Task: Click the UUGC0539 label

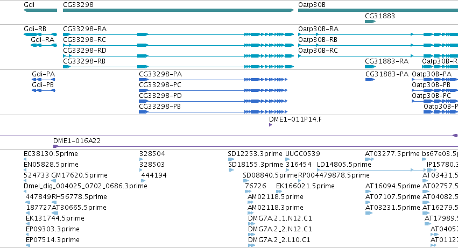Action: pyautogui.click(x=302, y=154)
